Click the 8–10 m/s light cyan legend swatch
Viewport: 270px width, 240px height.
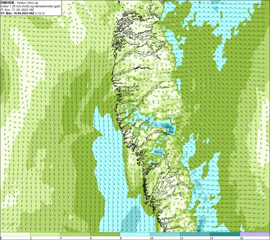point(135,234)
